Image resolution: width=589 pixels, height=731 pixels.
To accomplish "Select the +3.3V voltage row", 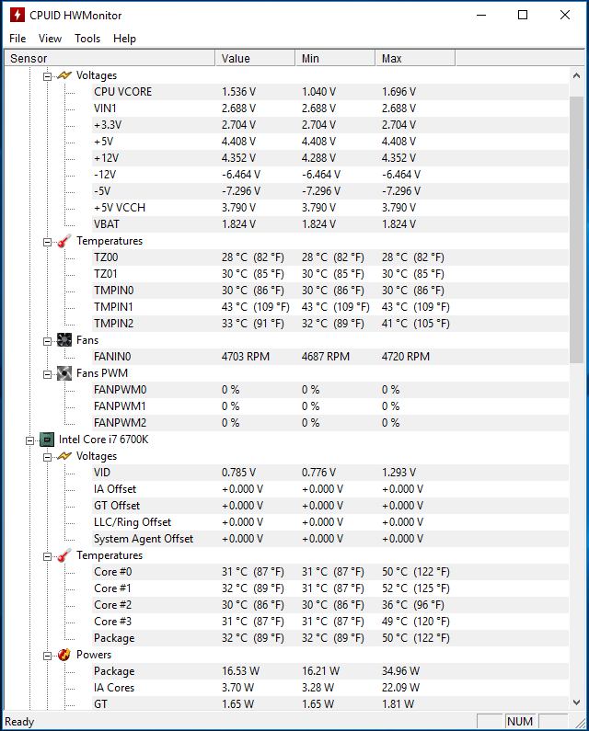I will (x=330, y=125).
